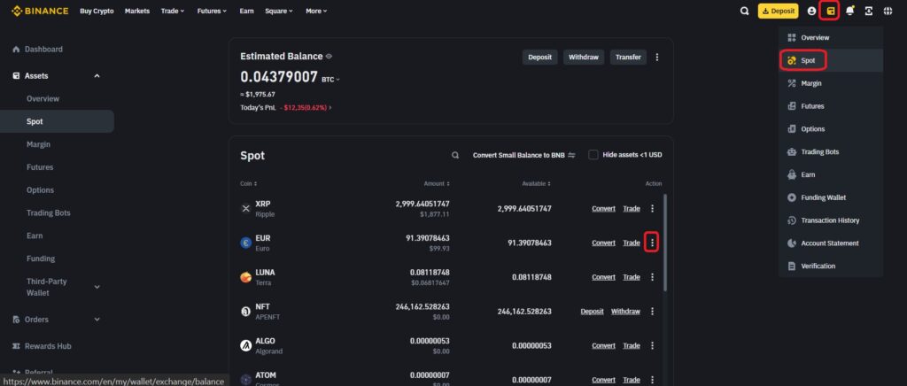Screen dimensions: 907x386
Task: Open Today's PnL details arrow
Action: click(330, 108)
